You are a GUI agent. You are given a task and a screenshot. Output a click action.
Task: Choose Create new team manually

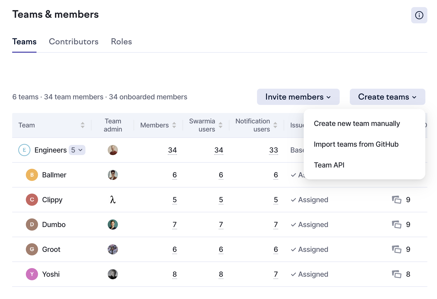(x=357, y=123)
